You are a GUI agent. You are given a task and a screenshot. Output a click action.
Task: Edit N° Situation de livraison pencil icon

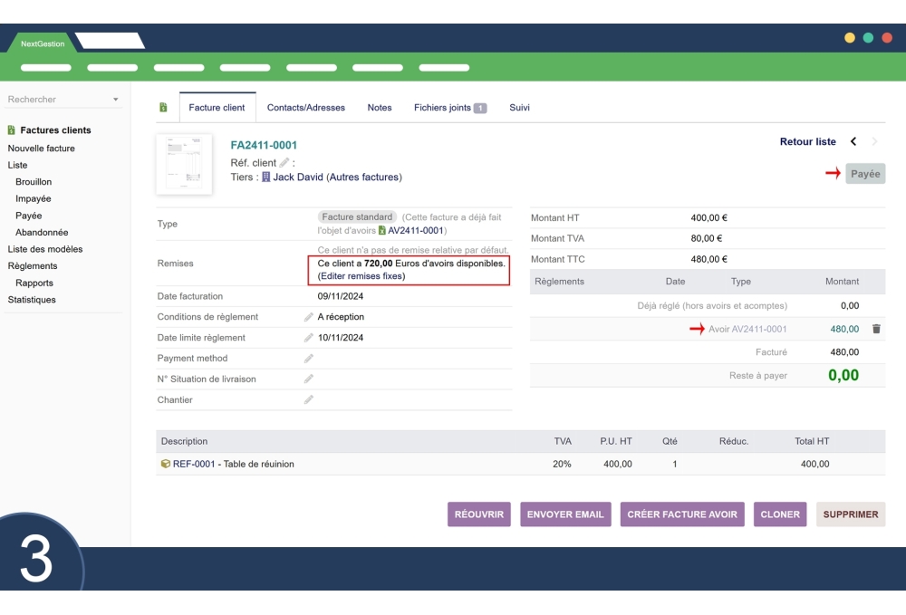[x=308, y=379]
